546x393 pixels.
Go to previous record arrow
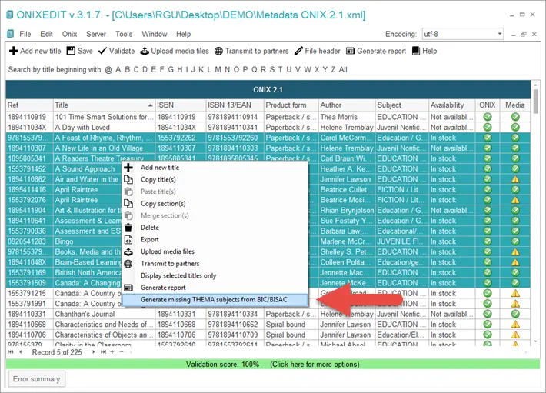[x=21, y=352]
